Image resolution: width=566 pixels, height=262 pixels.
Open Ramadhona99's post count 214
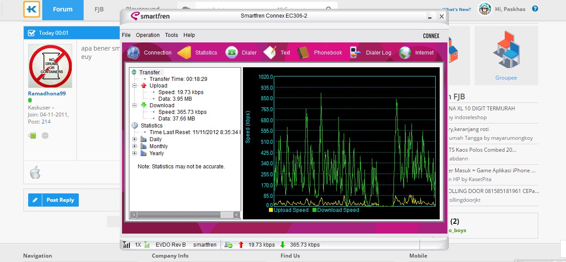(x=46, y=122)
